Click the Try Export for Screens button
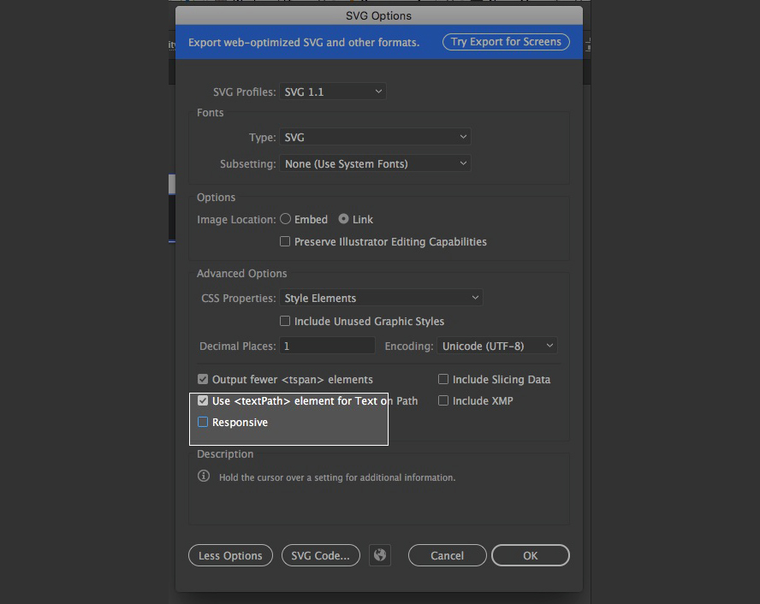The height and width of the screenshot is (604, 760). click(x=506, y=41)
